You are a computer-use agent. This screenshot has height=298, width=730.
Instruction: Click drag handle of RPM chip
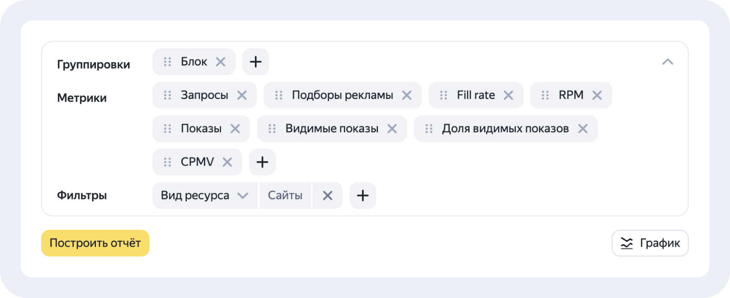545,95
